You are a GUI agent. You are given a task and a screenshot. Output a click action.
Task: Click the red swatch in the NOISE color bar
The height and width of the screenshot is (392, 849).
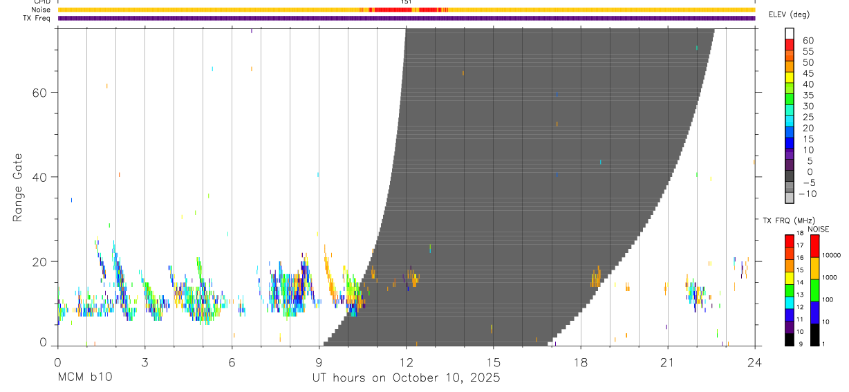coord(814,246)
